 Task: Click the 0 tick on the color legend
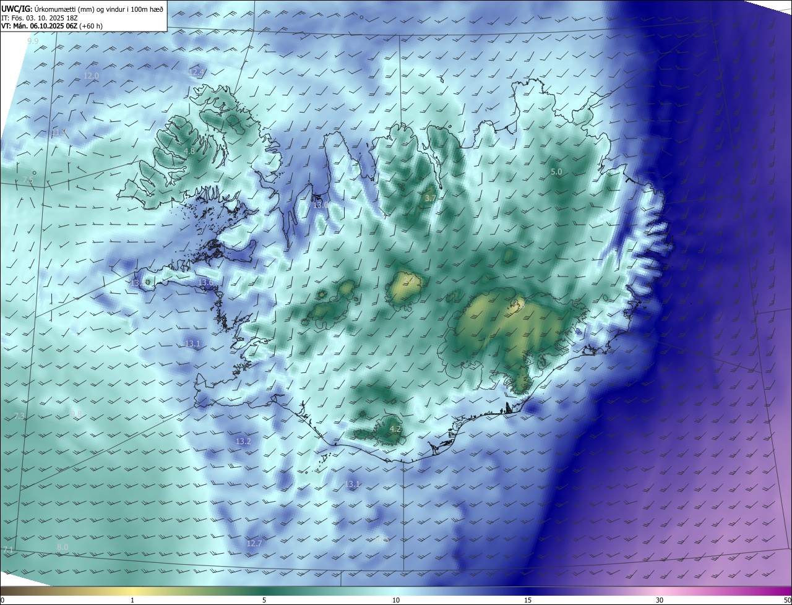tap(2, 600)
